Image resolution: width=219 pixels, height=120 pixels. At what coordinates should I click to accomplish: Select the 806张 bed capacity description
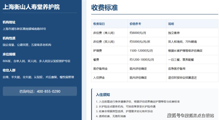coord(37,61)
